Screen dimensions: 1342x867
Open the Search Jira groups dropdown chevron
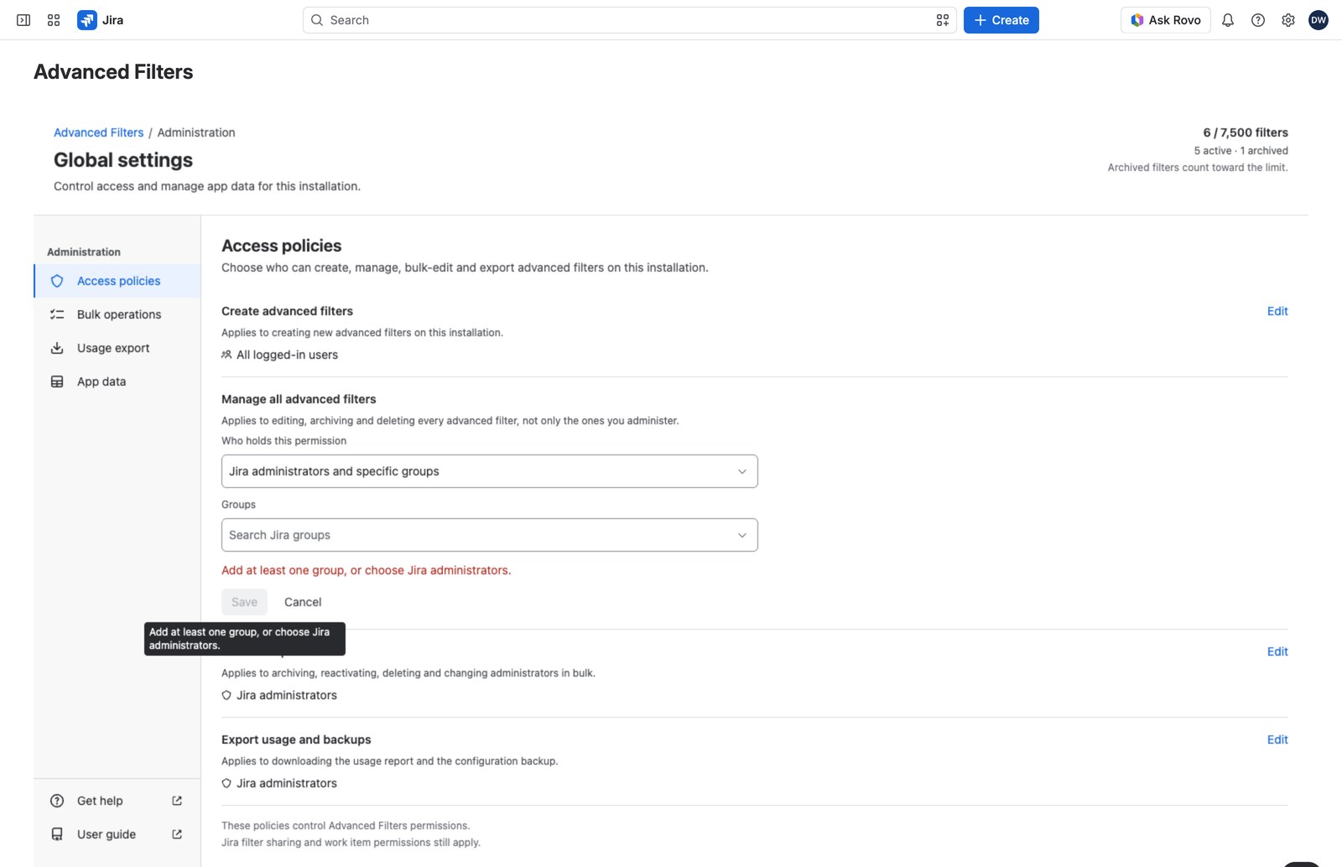pyautogui.click(x=742, y=535)
